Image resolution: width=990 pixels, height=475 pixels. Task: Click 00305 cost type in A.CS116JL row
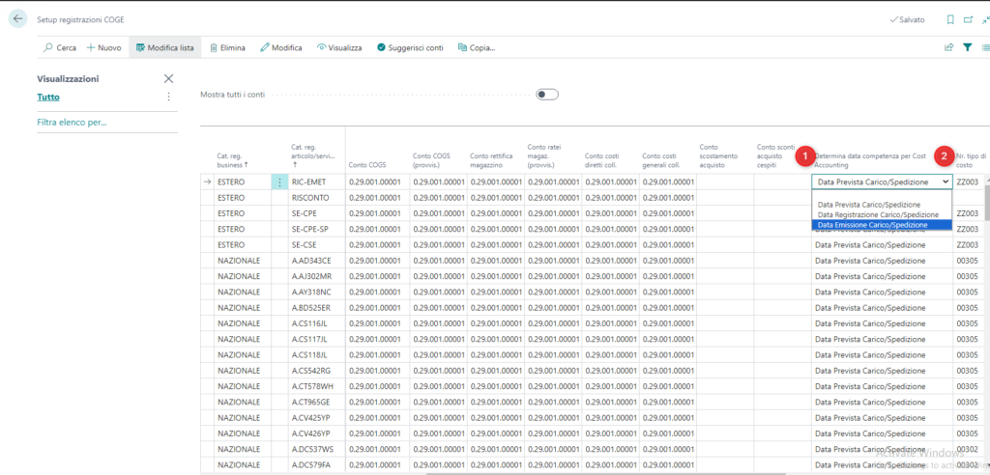(x=967, y=323)
